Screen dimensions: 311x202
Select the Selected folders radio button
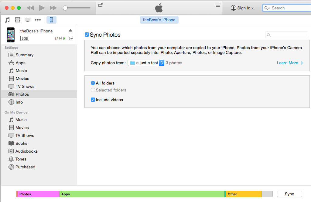(93, 90)
